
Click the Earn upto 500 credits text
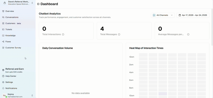14,72
